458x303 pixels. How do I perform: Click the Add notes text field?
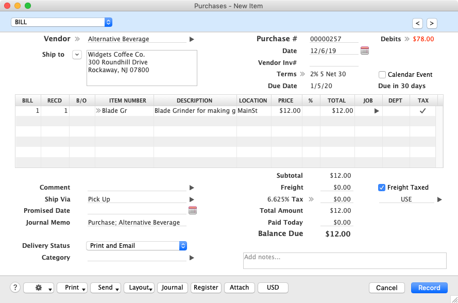(344, 260)
